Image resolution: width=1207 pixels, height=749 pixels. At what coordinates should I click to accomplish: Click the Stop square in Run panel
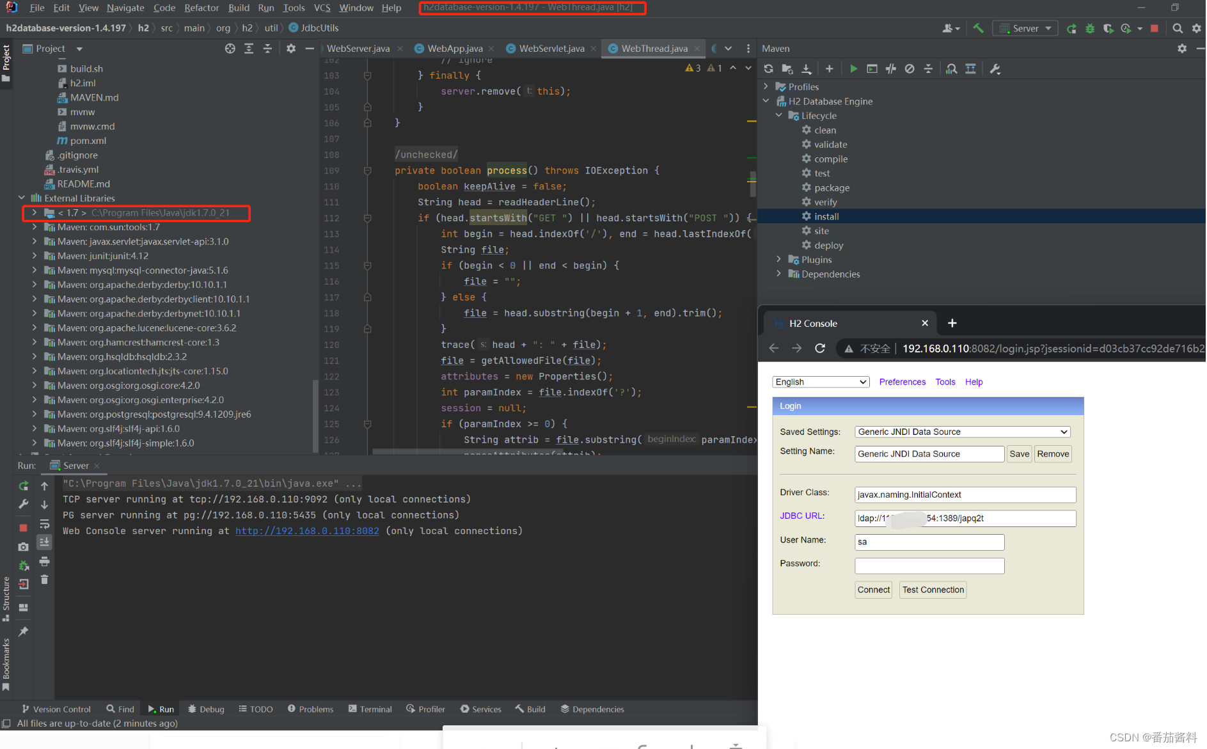pos(23,528)
